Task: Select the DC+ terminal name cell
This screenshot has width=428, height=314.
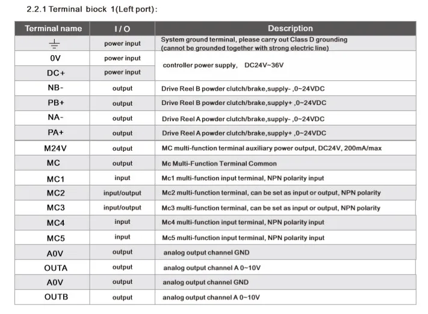Action: 53,73
